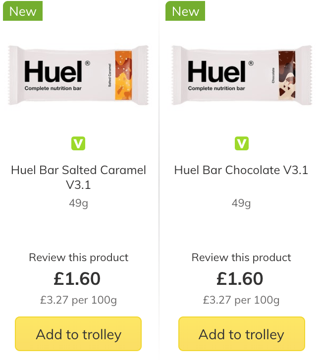This screenshot has height=360, width=321.
Task: Click the 49g weight of Chocolate bar
Action: pos(241,203)
